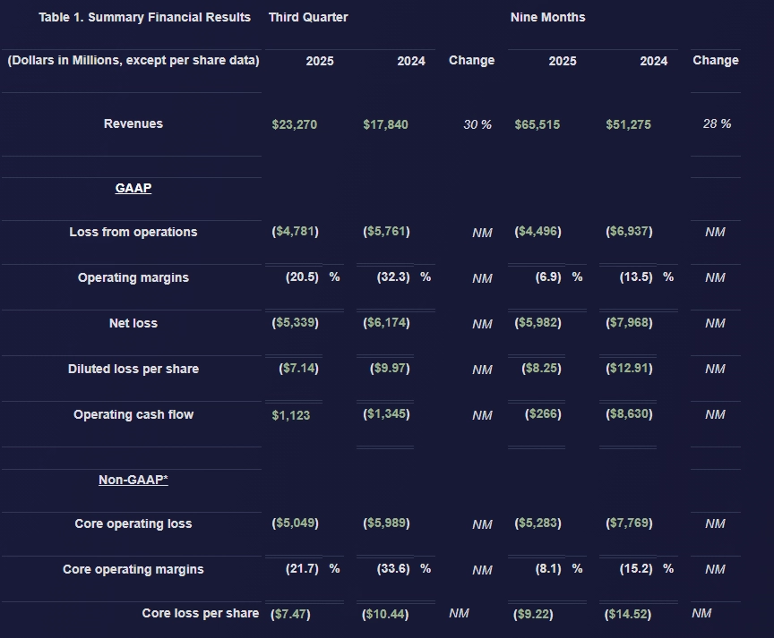Select the 28 % revenue change cell
The height and width of the screenshot is (638, 774).
717,124
